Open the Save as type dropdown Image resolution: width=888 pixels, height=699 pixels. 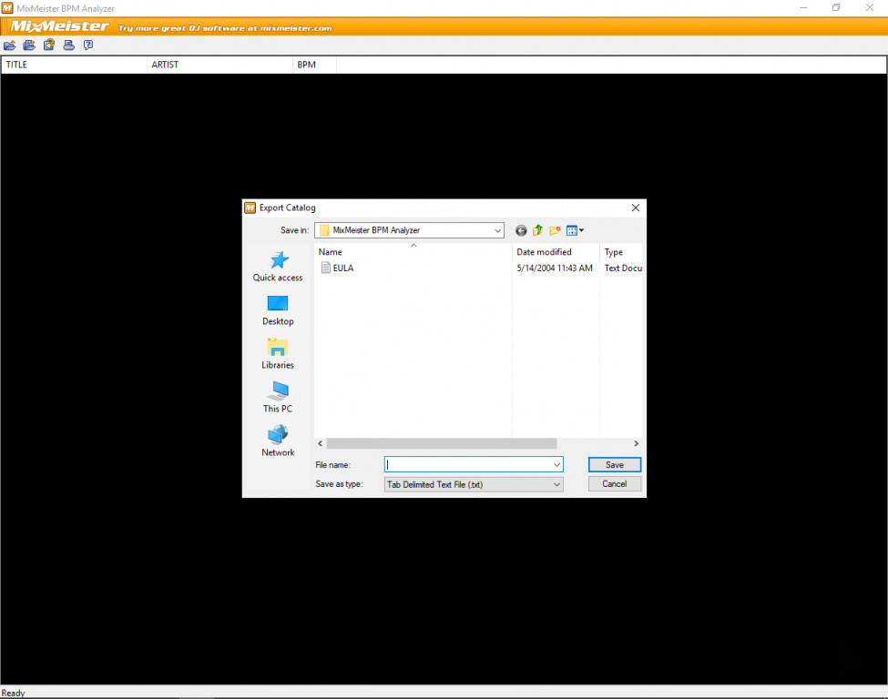[x=474, y=484]
